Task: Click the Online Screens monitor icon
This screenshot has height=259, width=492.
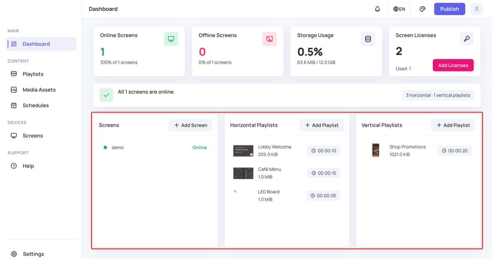Action: click(x=171, y=39)
